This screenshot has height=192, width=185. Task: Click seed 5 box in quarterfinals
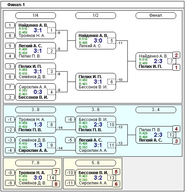pos(10,46)
